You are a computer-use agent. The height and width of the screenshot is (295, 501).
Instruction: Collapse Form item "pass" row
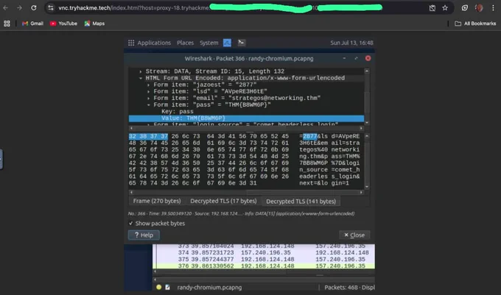pos(149,105)
